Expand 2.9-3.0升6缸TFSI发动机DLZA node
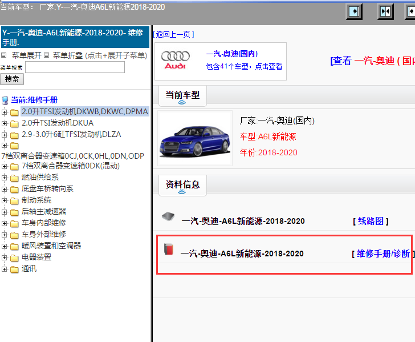 point(4,135)
